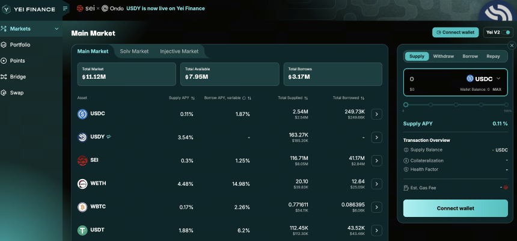Image resolution: width=517 pixels, height=241 pixels.
Task: Select the Withdraw action tab
Action: 443,56
